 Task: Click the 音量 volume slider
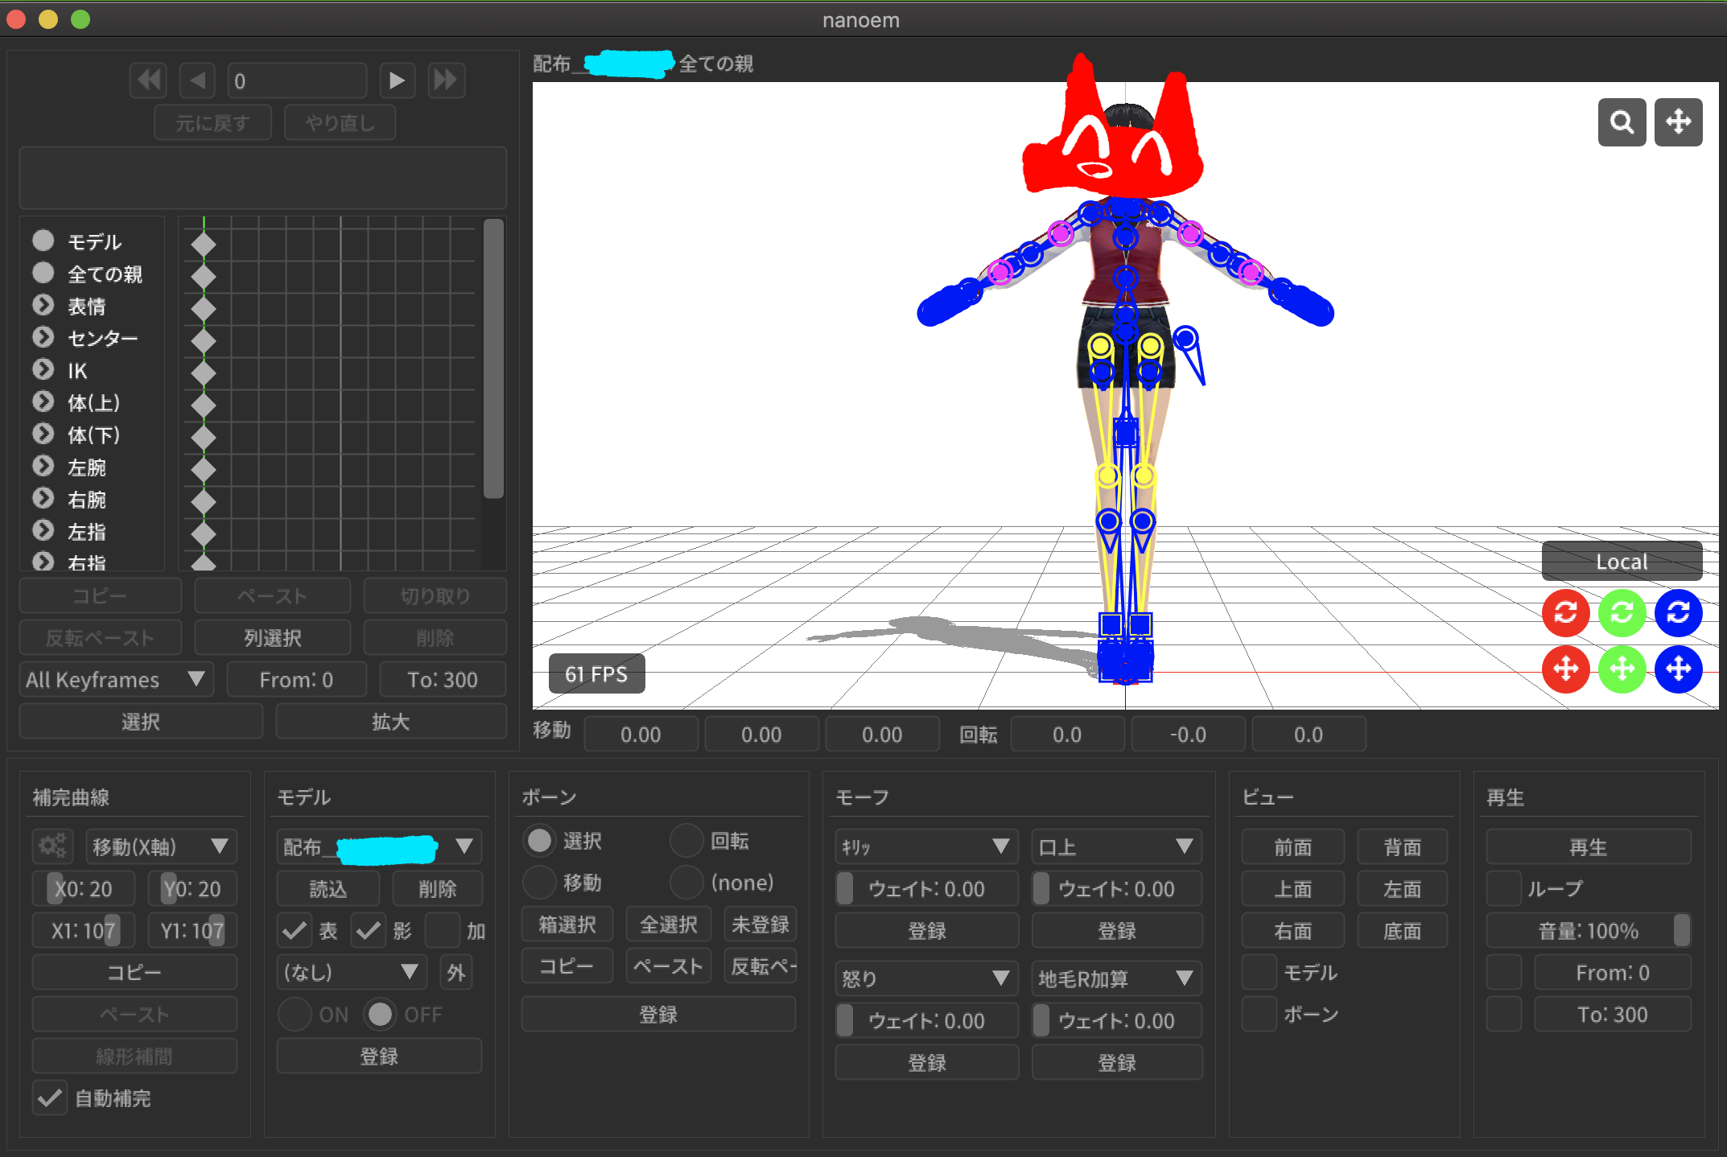(x=1588, y=931)
